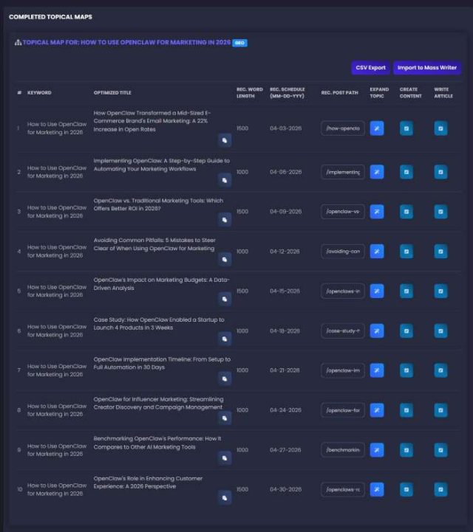This screenshot has height=532, width=473.
Task: Copy the 'OpenClaw Implementation Timeline' title
Action: click(224, 378)
